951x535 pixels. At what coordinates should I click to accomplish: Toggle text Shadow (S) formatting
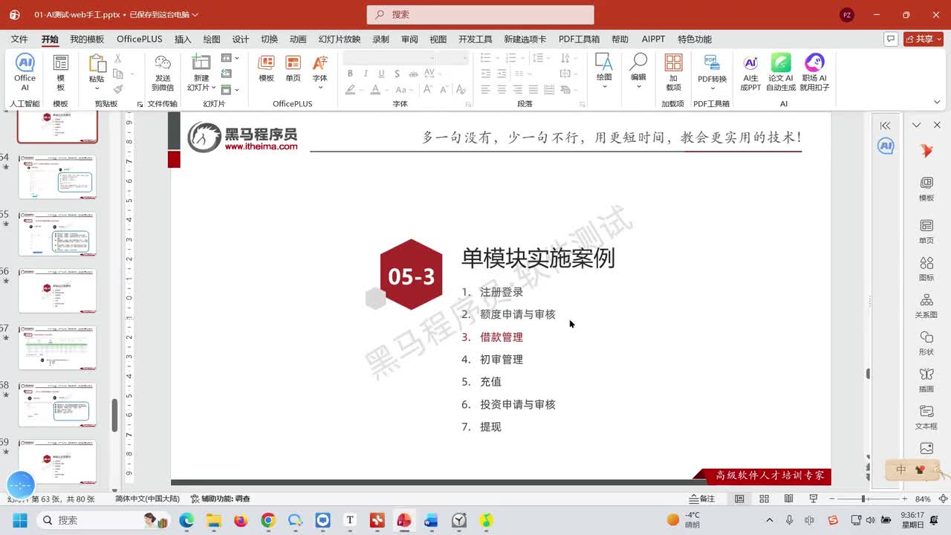(397, 74)
